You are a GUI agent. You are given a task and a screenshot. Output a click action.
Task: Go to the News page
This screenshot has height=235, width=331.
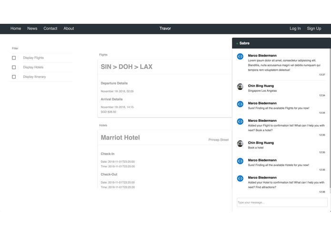[32, 29]
